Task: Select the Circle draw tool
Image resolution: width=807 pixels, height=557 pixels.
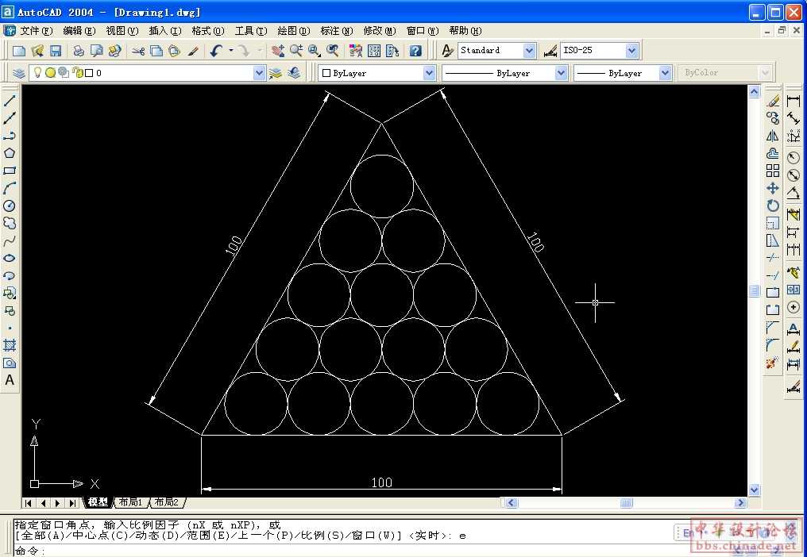Action: (10, 206)
